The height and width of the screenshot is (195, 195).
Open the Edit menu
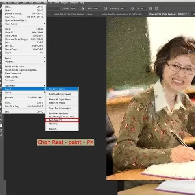click(x=10, y=2)
